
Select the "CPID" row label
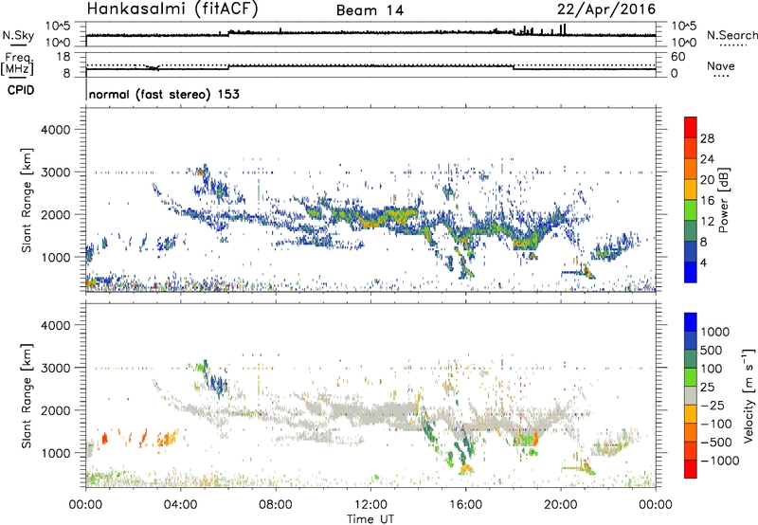pos(21,90)
